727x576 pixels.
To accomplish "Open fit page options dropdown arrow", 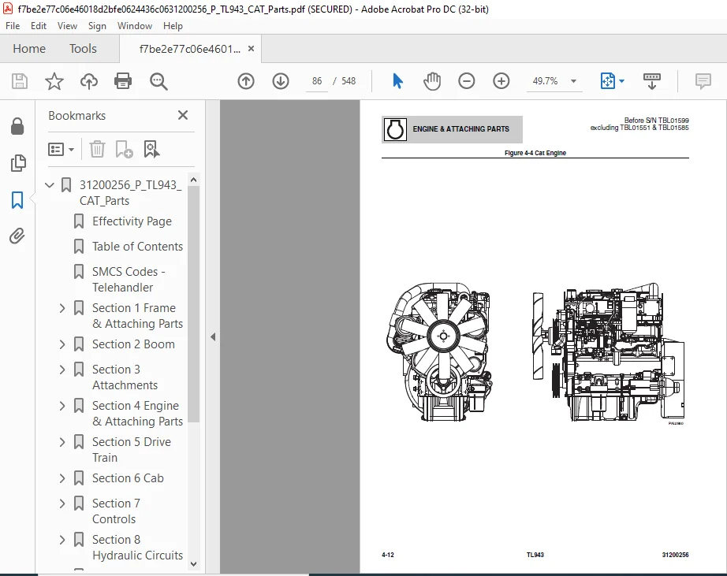I will pyautogui.click(x=622, y=81).
